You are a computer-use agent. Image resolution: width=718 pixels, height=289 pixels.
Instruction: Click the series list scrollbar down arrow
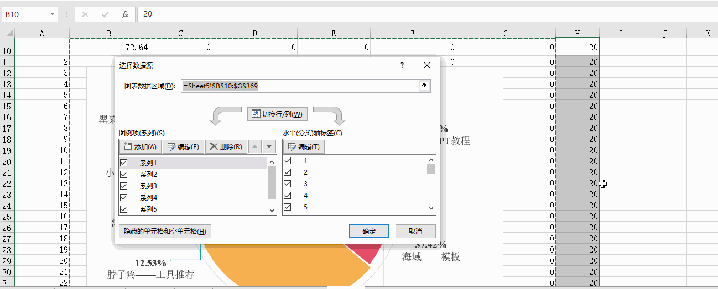[x=272, y=210]
